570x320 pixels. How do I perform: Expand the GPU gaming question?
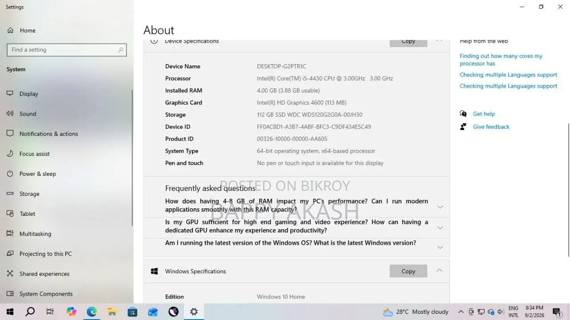pyautogui.click(x=440, y=227)
